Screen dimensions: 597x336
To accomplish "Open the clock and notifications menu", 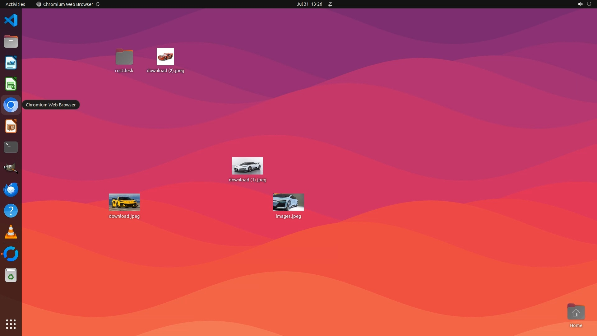I will 309,4.
